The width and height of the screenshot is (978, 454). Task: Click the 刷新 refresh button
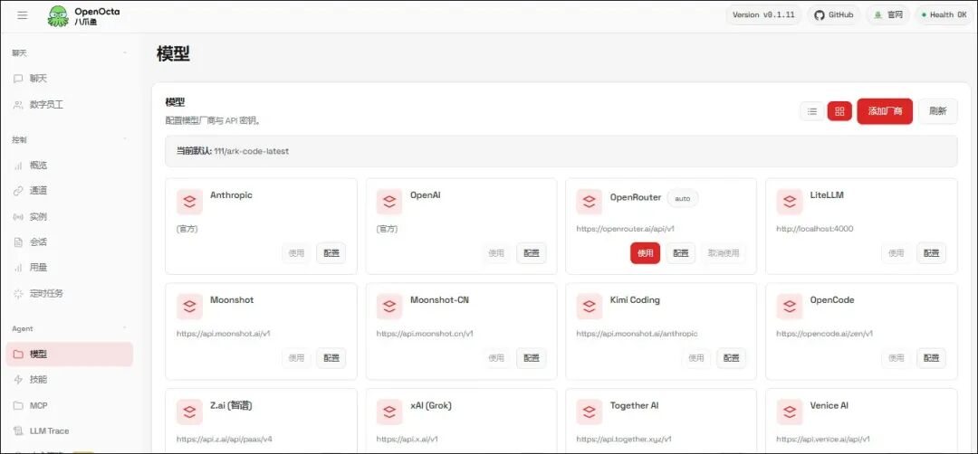[x=937, y=111]
